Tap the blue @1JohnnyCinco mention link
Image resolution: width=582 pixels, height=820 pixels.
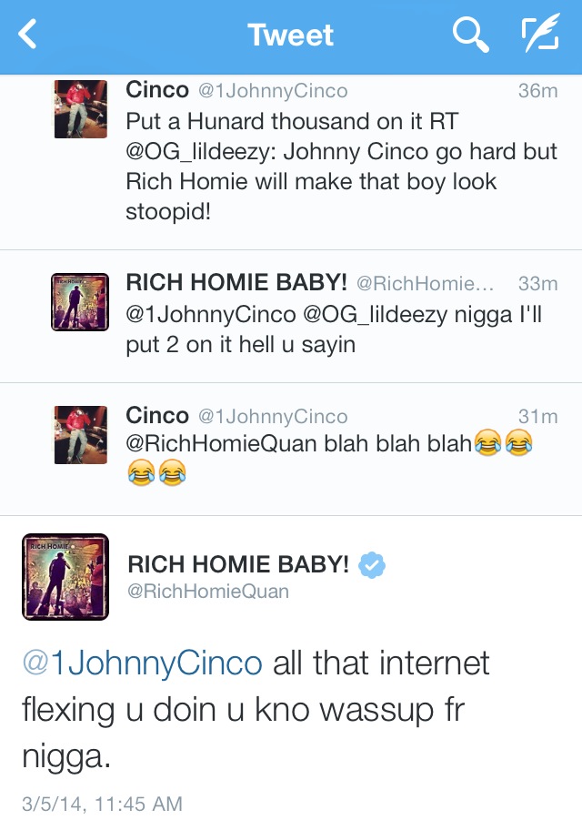pos(142,663)
